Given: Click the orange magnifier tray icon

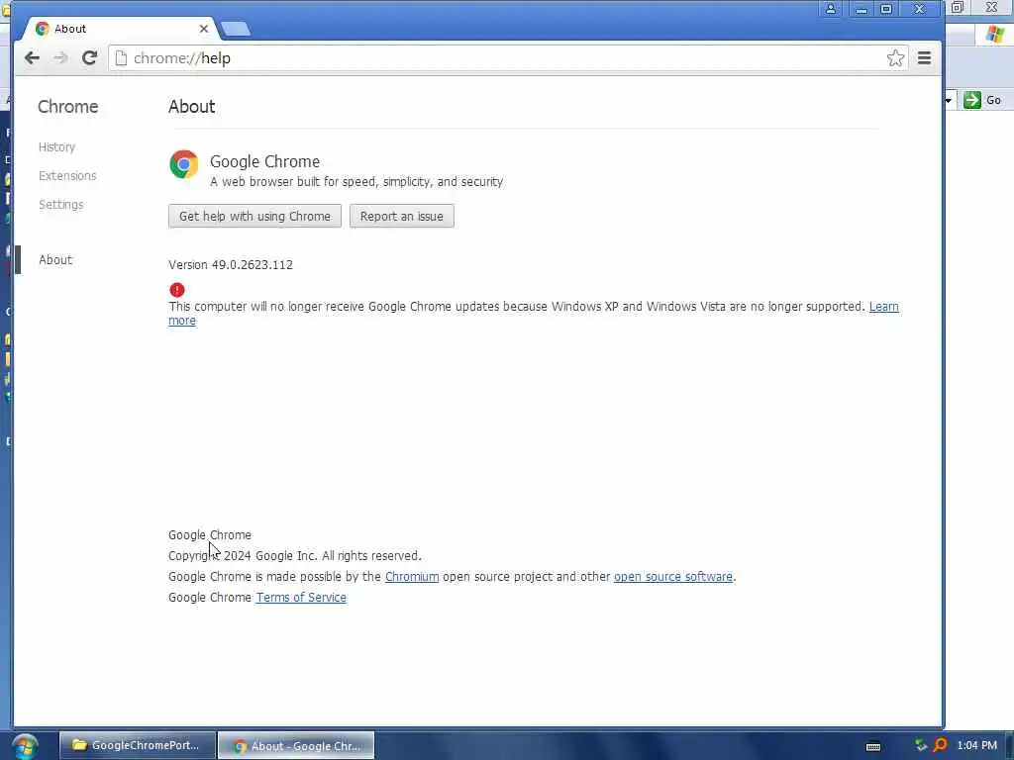Looking at the screenshot, I should 941,745.
